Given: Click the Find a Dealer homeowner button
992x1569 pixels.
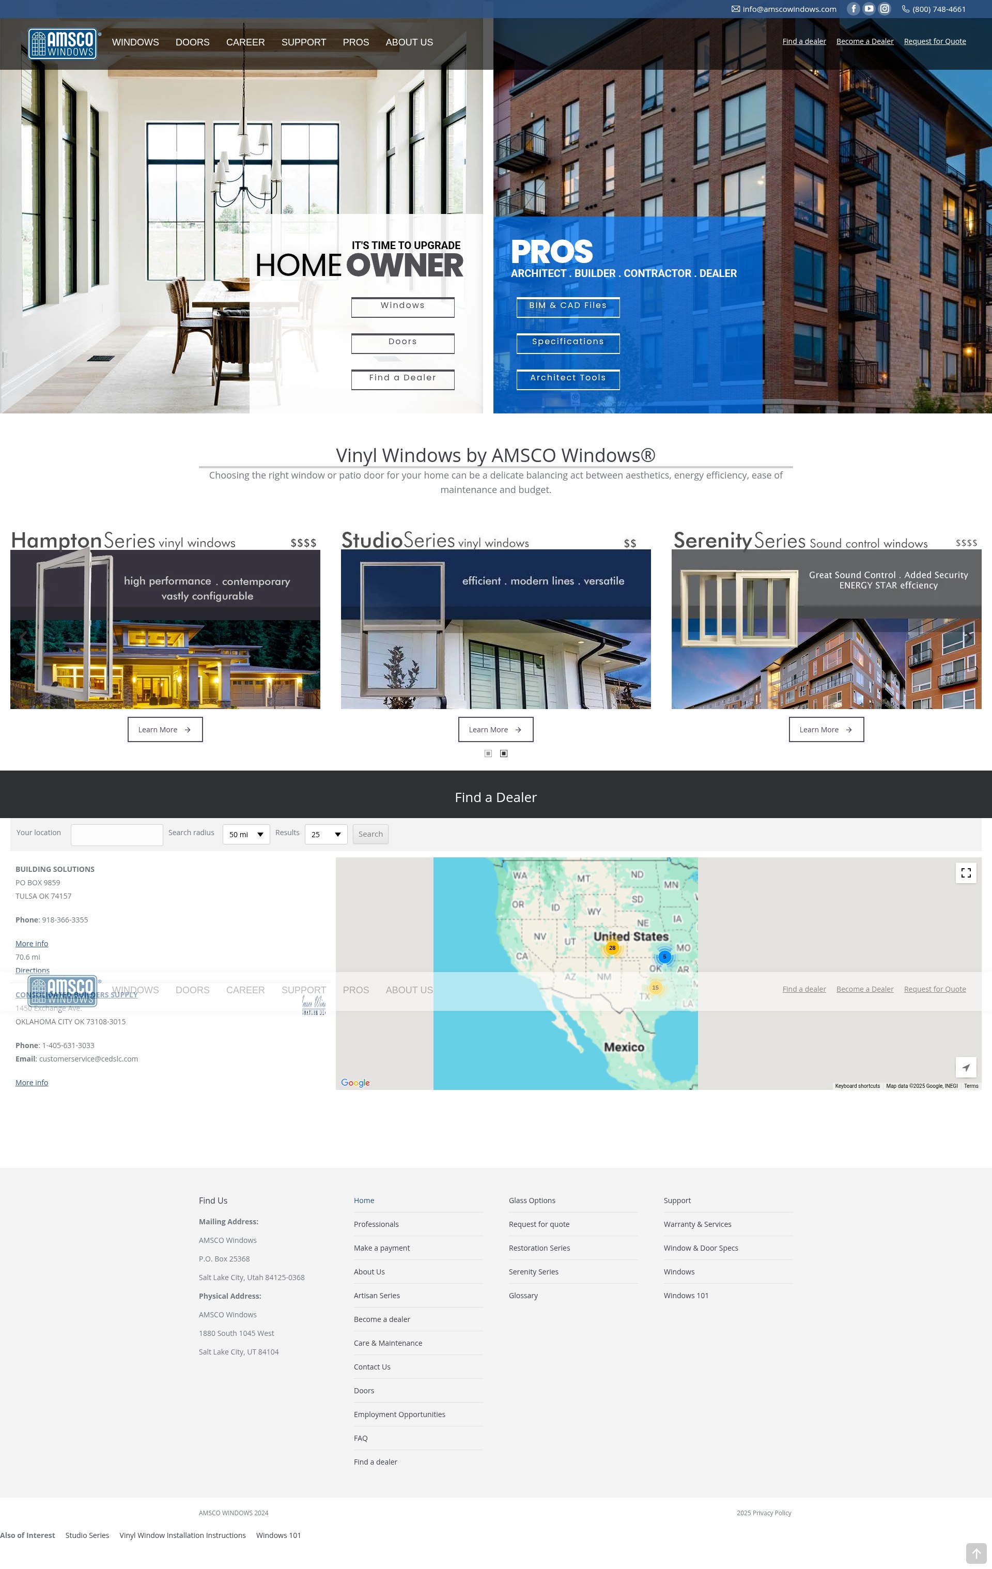Looking at the screenshot, I should click(402, 379).
